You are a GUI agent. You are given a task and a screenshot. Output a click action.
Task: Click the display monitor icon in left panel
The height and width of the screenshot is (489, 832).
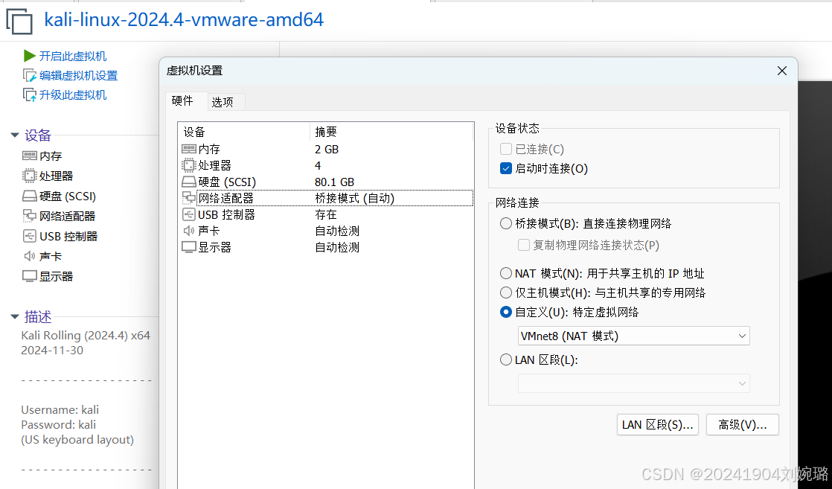[30, 276]
